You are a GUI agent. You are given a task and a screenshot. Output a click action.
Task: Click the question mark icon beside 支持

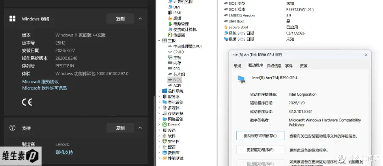12,128
